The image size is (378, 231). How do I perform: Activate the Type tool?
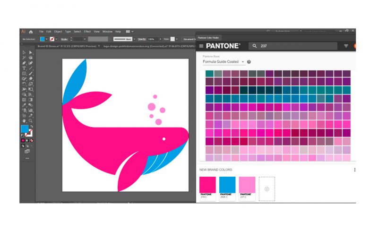(24, 68)
